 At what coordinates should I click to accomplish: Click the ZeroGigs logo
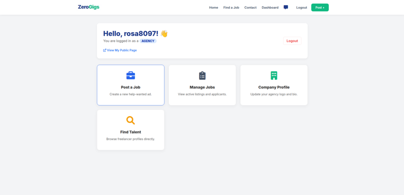pyautogui.click(x=88, y=7)
